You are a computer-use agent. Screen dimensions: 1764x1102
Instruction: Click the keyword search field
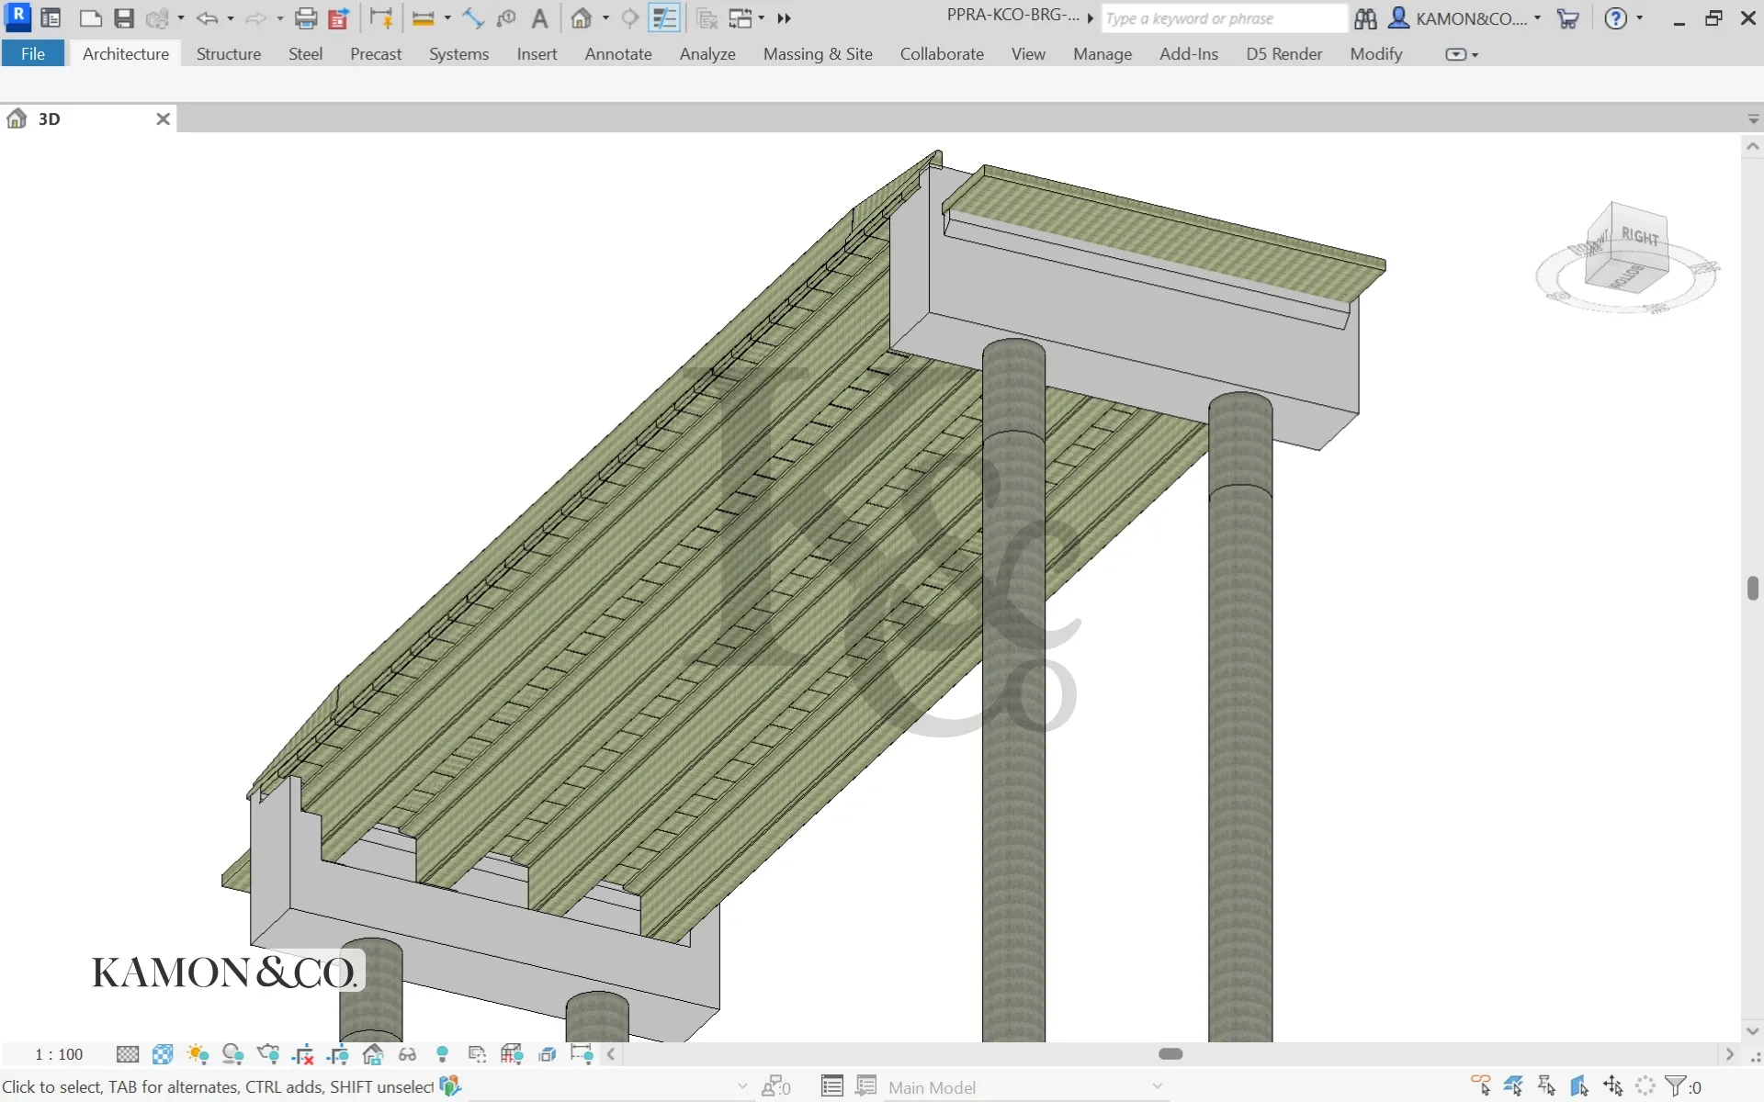[1223, 18]
